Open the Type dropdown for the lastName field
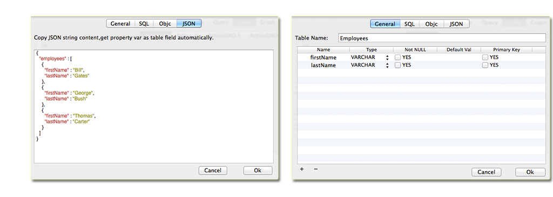The image size is (553, 197). coord(387,65)
